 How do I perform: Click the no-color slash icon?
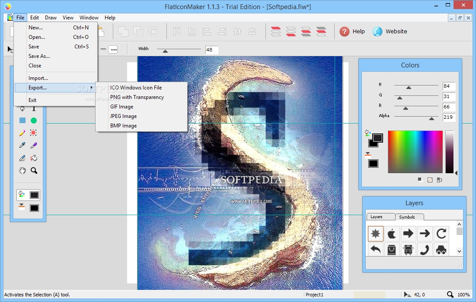430,180
